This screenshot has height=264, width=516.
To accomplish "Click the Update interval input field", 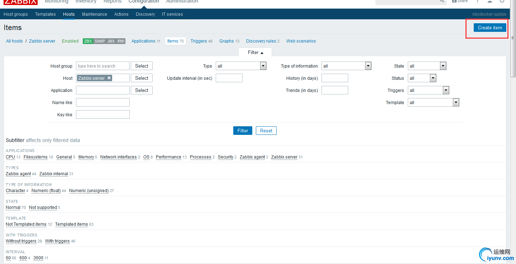I will [x=229, y=78].
